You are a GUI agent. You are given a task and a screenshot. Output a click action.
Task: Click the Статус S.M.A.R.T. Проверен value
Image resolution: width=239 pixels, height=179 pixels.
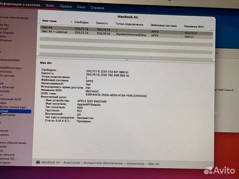84,121
